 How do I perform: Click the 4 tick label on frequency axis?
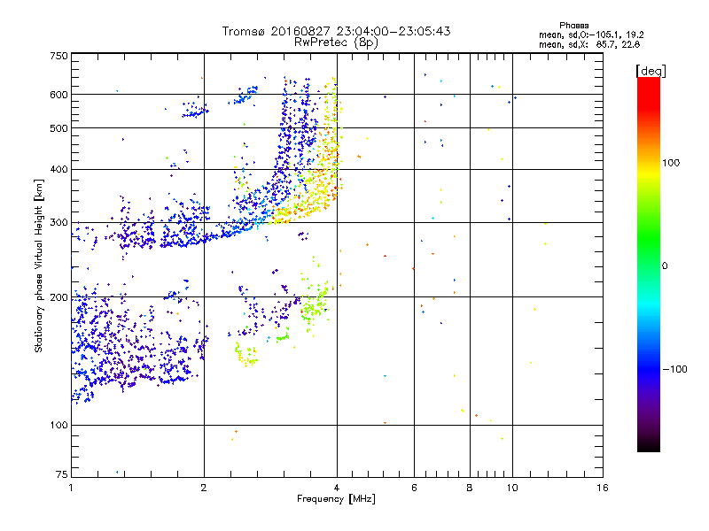(337, 488)
